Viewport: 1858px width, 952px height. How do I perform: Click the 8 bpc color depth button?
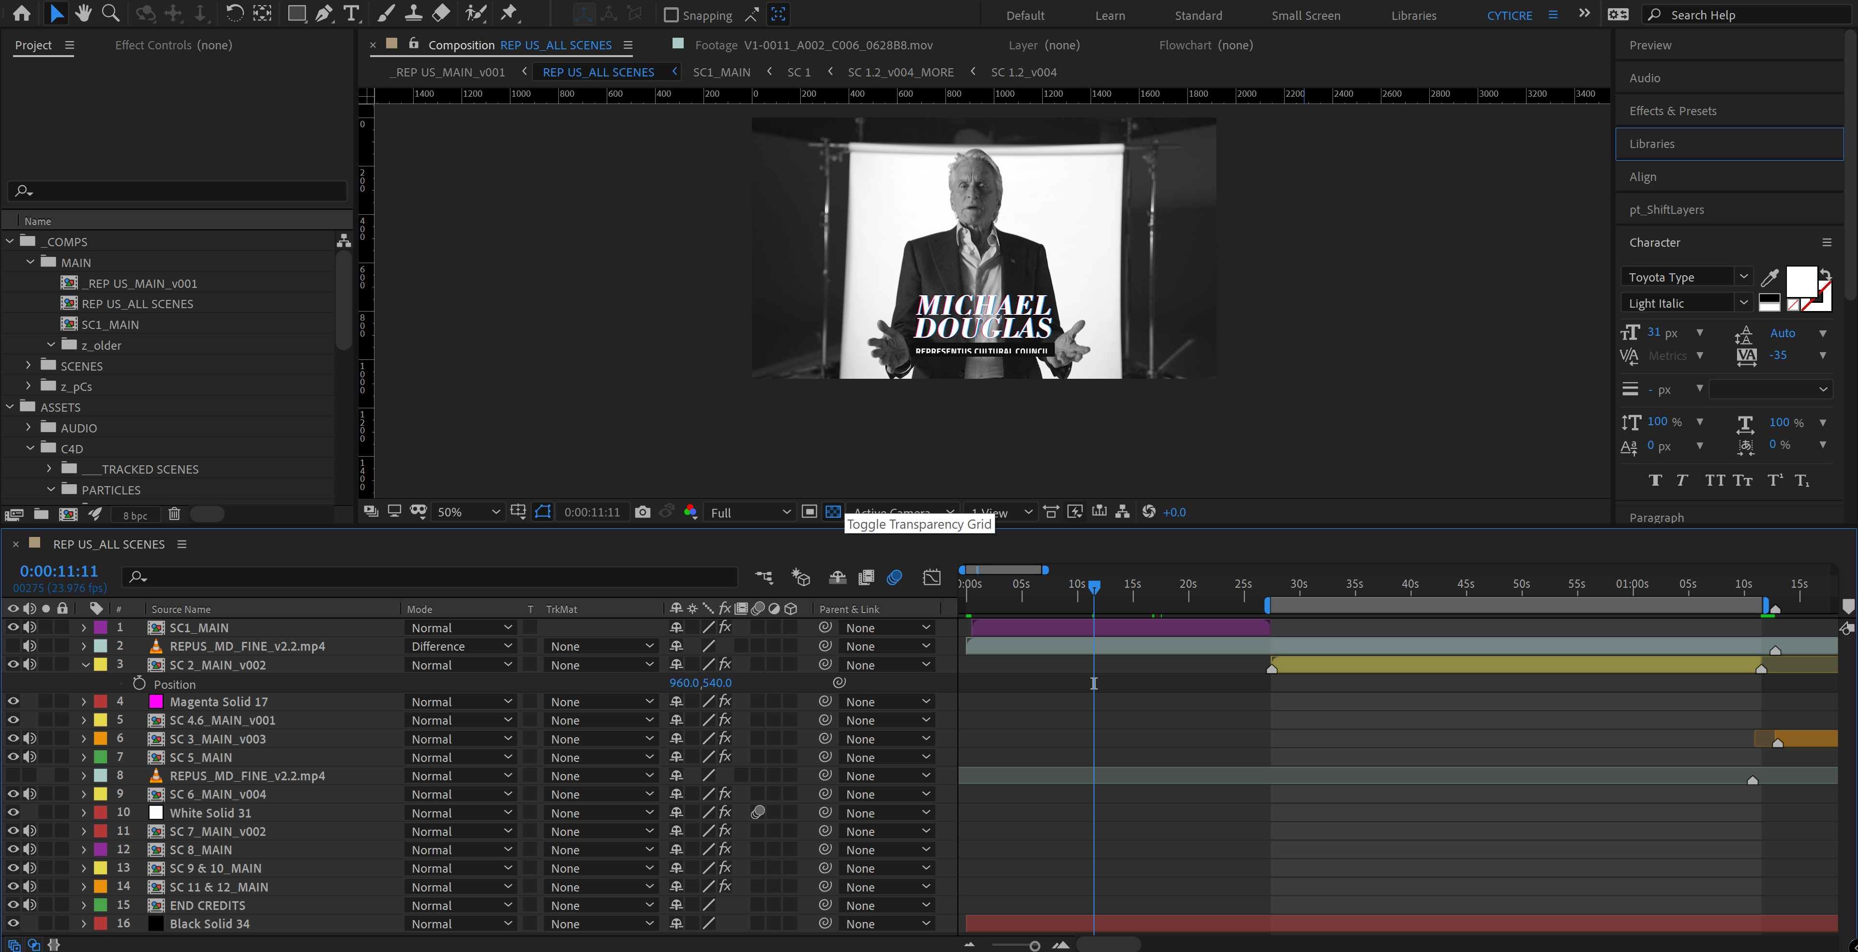[135, 515]
